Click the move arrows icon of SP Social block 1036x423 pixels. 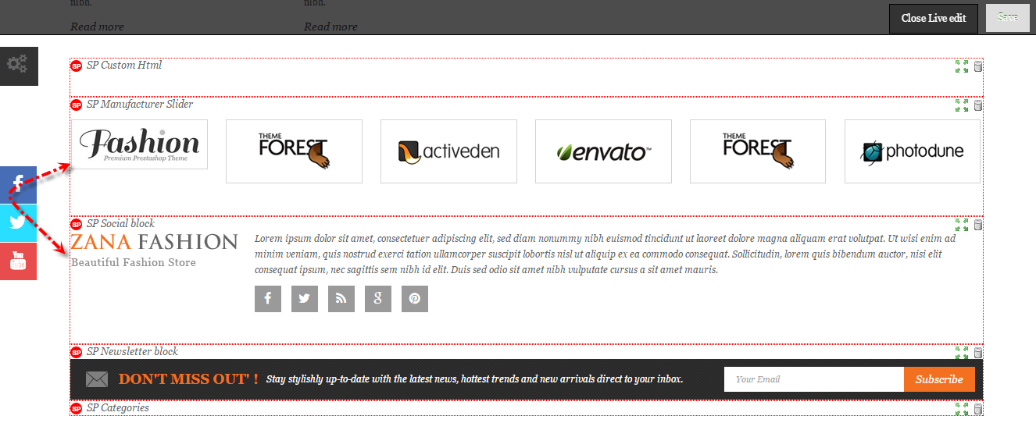point(962,225)
